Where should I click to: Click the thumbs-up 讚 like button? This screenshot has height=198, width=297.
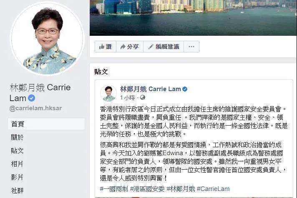(106, 47)
